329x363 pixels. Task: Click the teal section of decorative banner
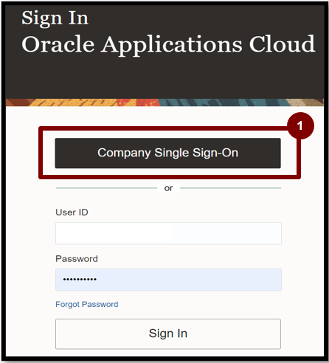tap(221, 103)
